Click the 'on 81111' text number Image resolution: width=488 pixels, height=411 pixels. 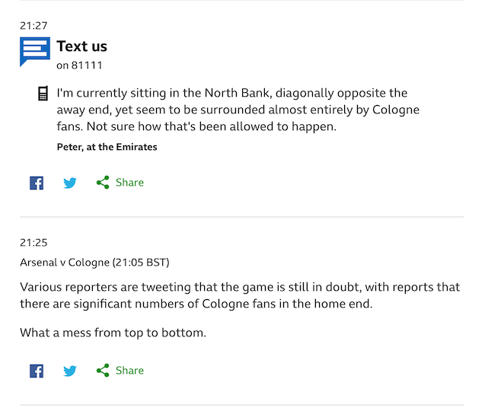[x=79, y=65]
